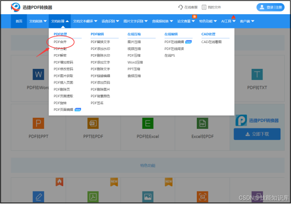Screen dimensions: 291x204
Task: Choose PDF删除文字 menu item
Action: pyautogui.click(x=101, y=69)
